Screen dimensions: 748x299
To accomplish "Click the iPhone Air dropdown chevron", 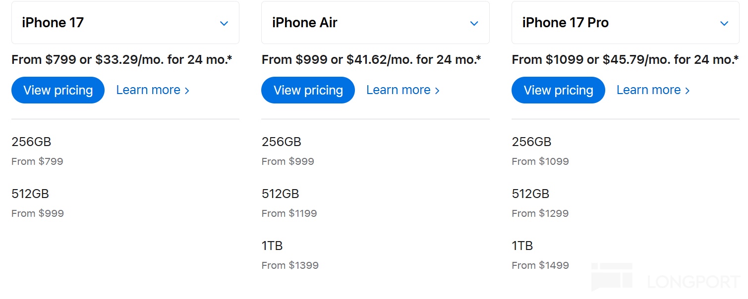I will 474,23.
